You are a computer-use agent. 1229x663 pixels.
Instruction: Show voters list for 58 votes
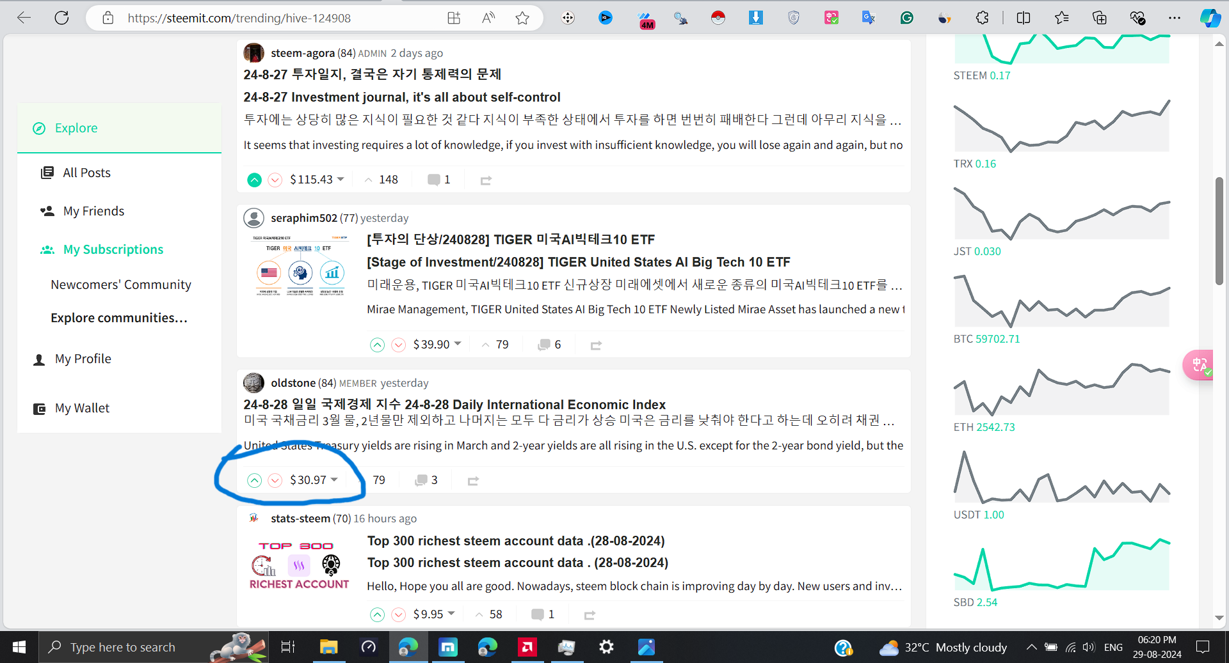pos(489,614)
